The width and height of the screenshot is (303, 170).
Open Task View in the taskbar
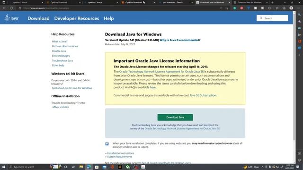(x=73, y=167)
